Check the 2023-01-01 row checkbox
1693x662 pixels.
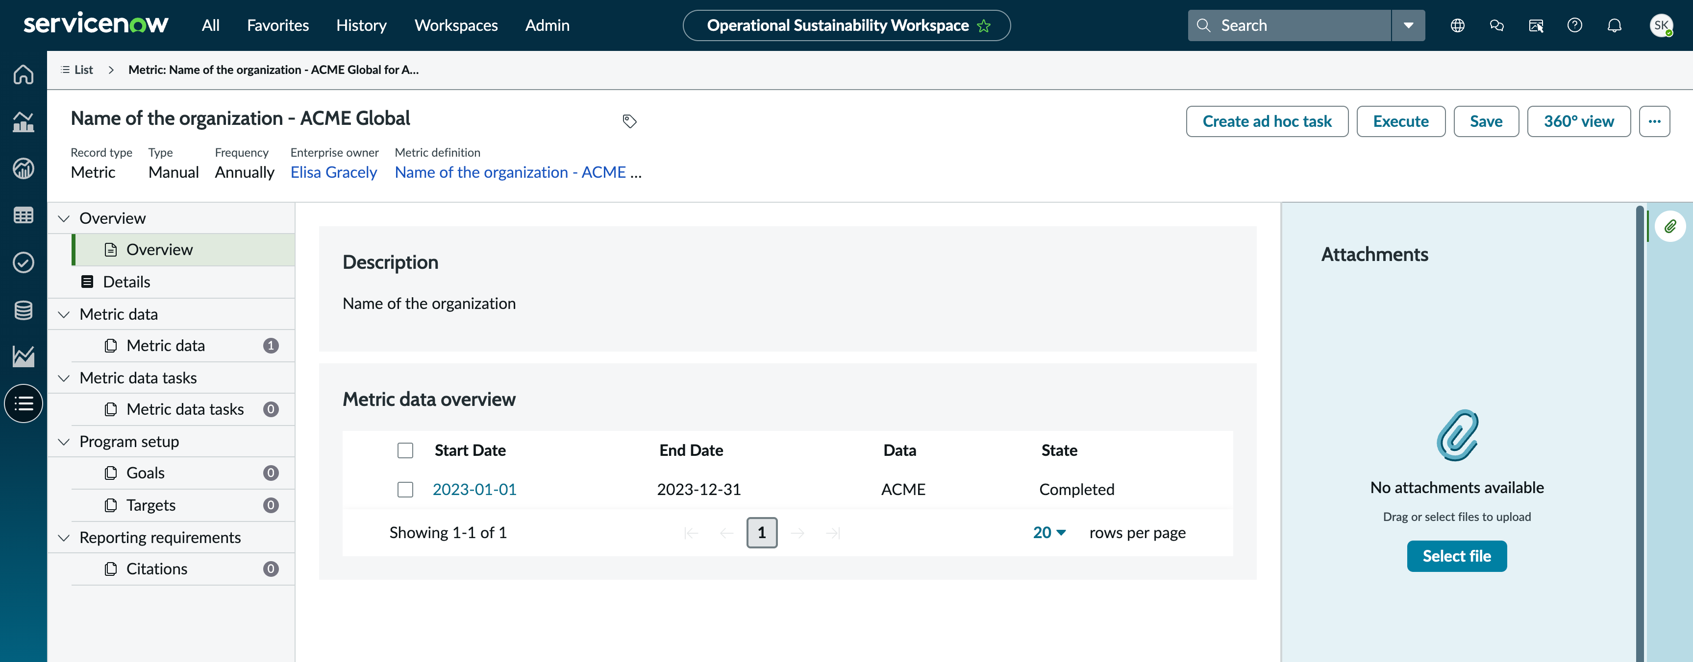(x=405, y=490)
